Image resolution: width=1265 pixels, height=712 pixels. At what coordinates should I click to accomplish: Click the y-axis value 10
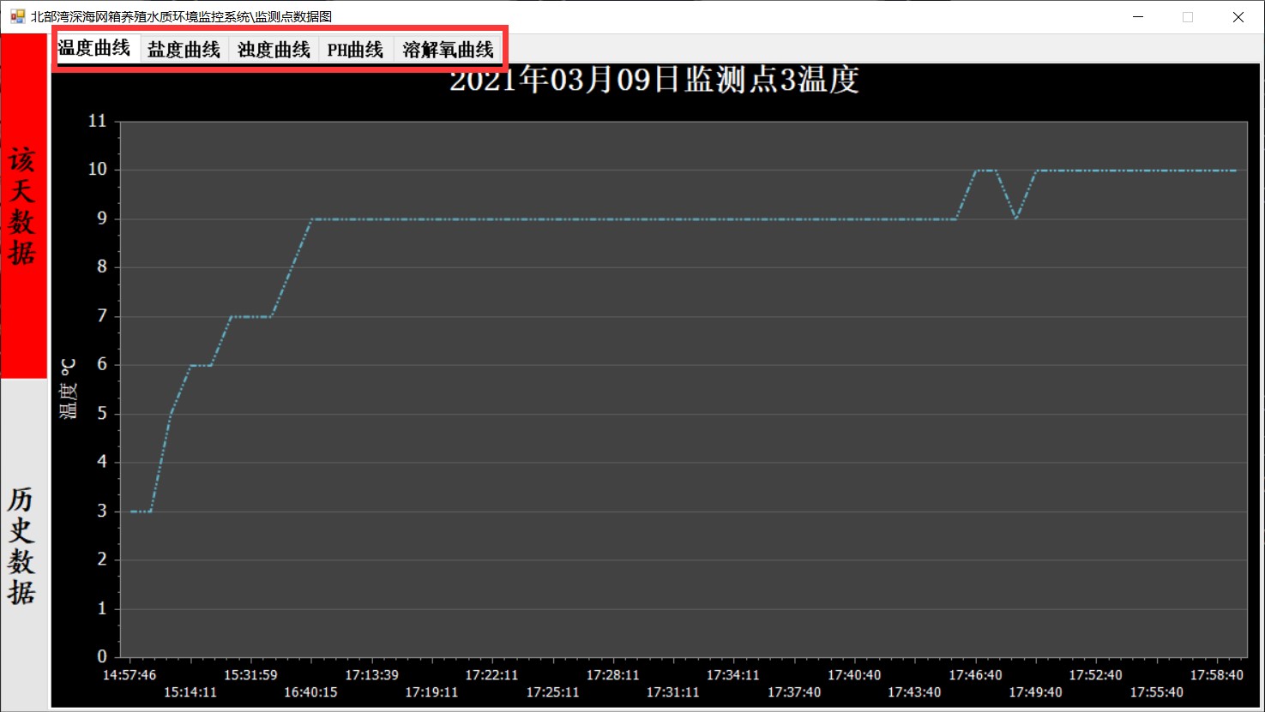click(x=98, y=170)
